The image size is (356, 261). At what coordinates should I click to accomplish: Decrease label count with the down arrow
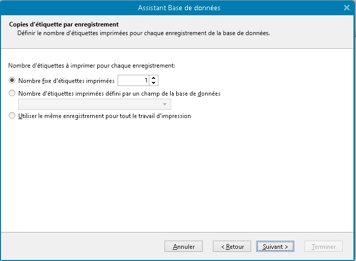click(153, 83)
